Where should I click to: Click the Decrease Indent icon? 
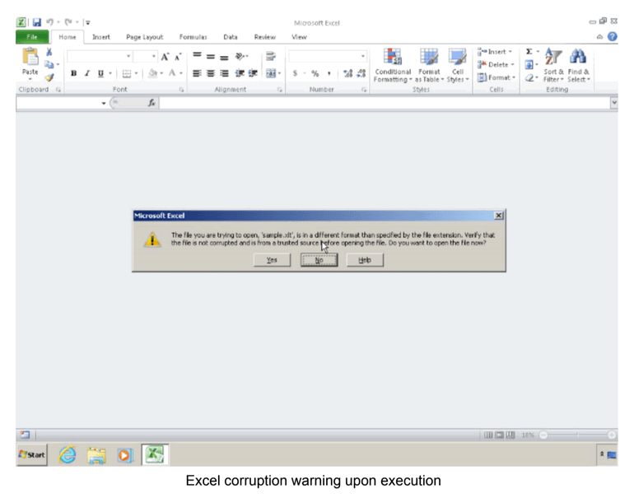point(240,73)
